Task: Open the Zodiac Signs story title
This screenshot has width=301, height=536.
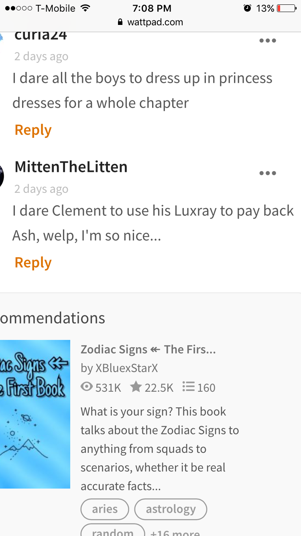Action: [x=148, y=349]
